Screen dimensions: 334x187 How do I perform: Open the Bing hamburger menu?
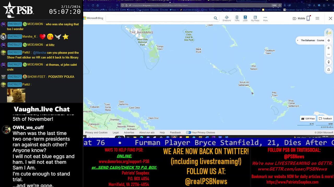click(317, 18)
